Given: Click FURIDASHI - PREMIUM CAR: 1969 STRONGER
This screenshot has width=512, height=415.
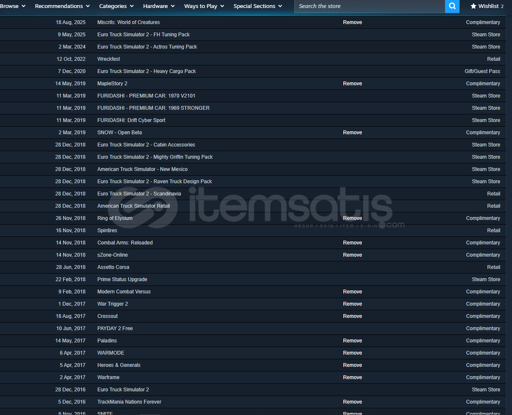Looking at the screenshot, I should [x=153, y=108].
